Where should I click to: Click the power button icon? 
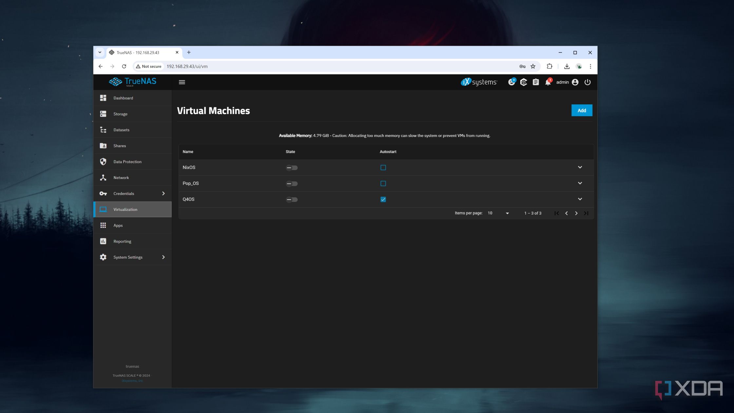tap(588, 82)
